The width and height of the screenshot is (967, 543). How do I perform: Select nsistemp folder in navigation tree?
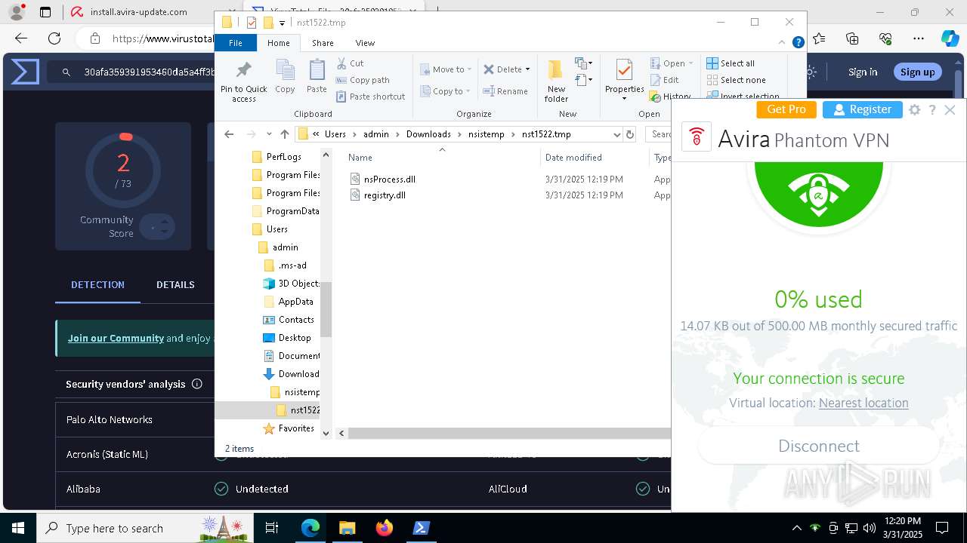pyautogui.click(x=301, y=392)
